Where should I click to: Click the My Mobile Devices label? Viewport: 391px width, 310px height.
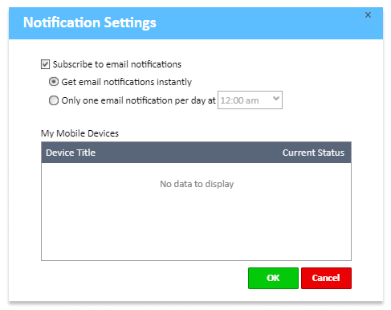click(x=79, y=133)
